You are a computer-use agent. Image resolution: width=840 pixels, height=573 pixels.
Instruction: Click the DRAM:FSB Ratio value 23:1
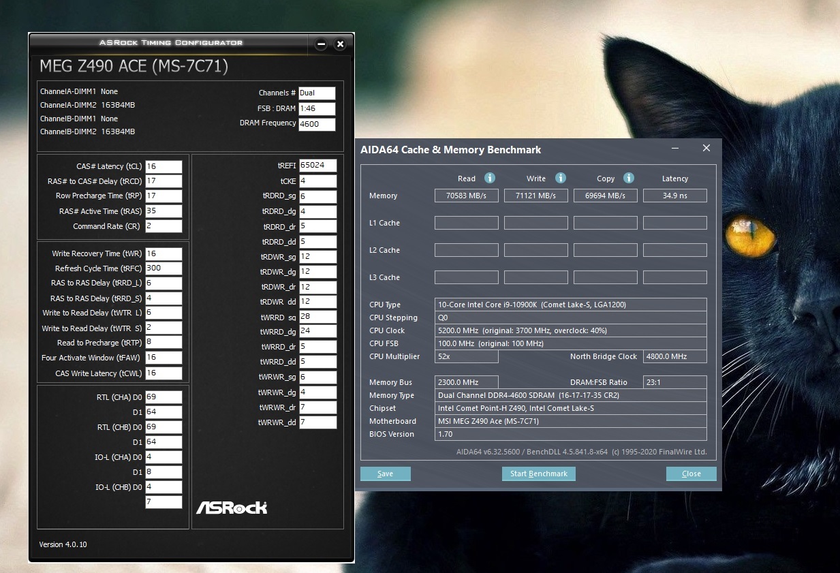coord(675,382)
